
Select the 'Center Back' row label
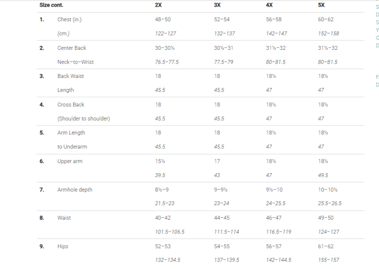tap(72, 48)
